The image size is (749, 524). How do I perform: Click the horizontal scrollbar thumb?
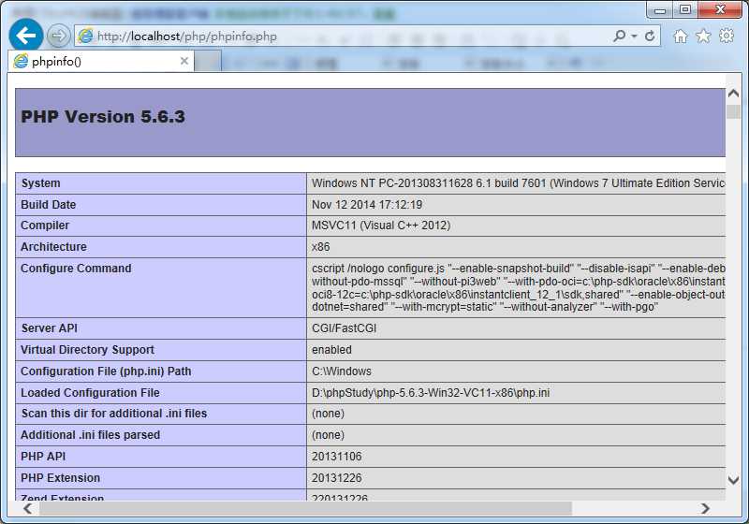point(306,509)
